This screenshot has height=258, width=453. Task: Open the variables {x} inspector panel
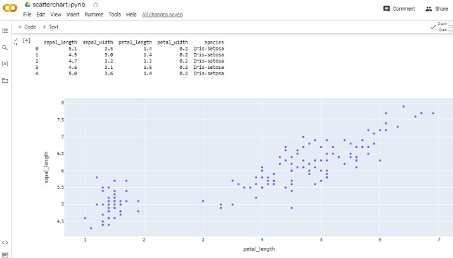click(5, 64)
